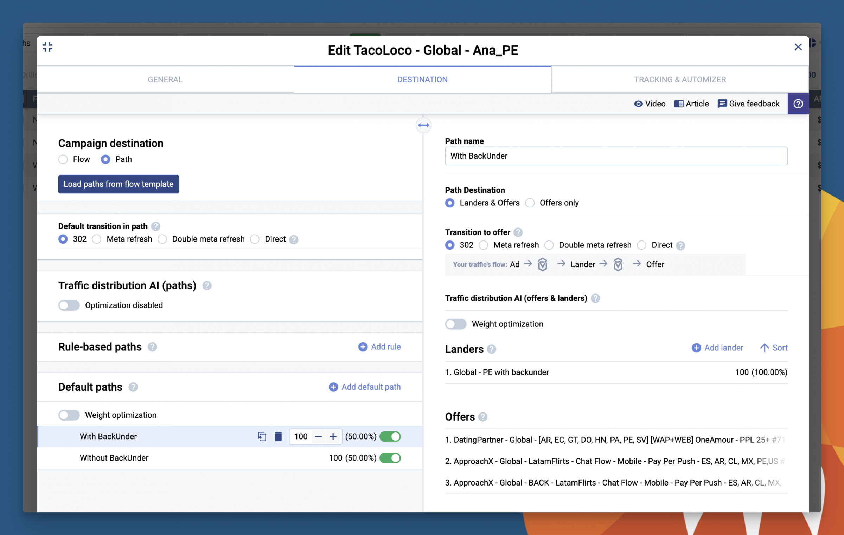844x535 pixels.
Task: Click the Path name input field
Action: tap(616, 156)
